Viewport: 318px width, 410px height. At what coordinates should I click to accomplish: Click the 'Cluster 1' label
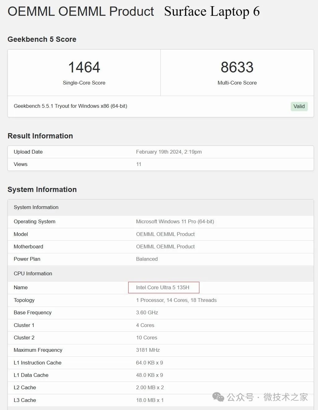click(x=24, y=325)
